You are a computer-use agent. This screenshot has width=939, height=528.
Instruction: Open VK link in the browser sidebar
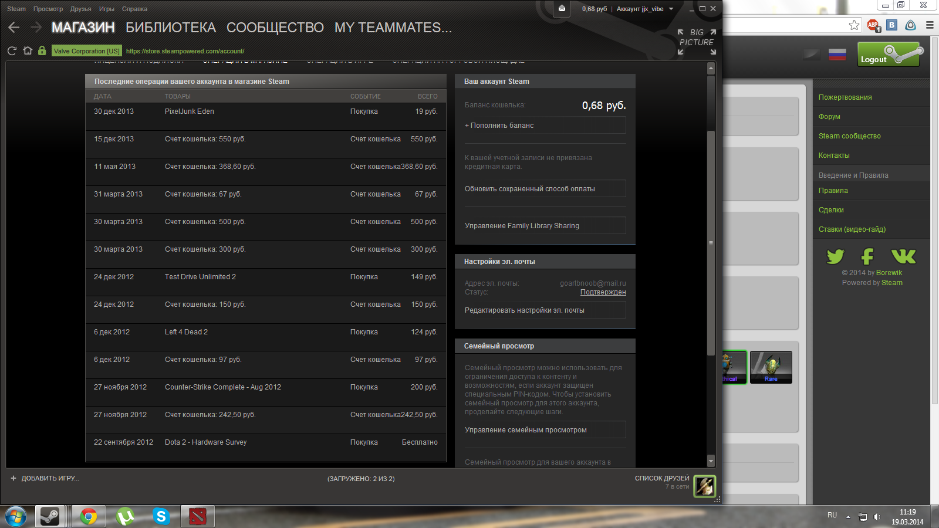point(903,256)
